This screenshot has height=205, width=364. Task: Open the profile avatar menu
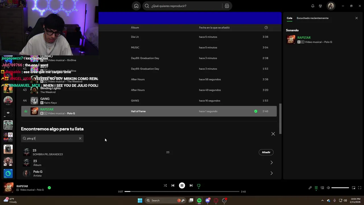331,6
